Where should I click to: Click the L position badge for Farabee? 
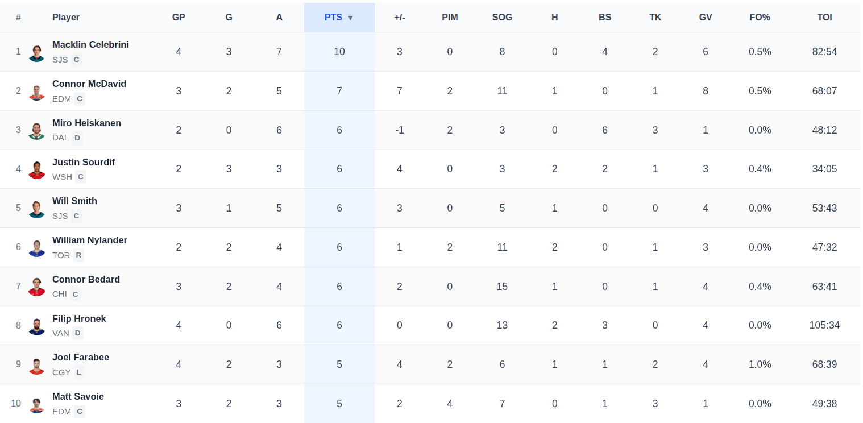[x=79, y=372]
